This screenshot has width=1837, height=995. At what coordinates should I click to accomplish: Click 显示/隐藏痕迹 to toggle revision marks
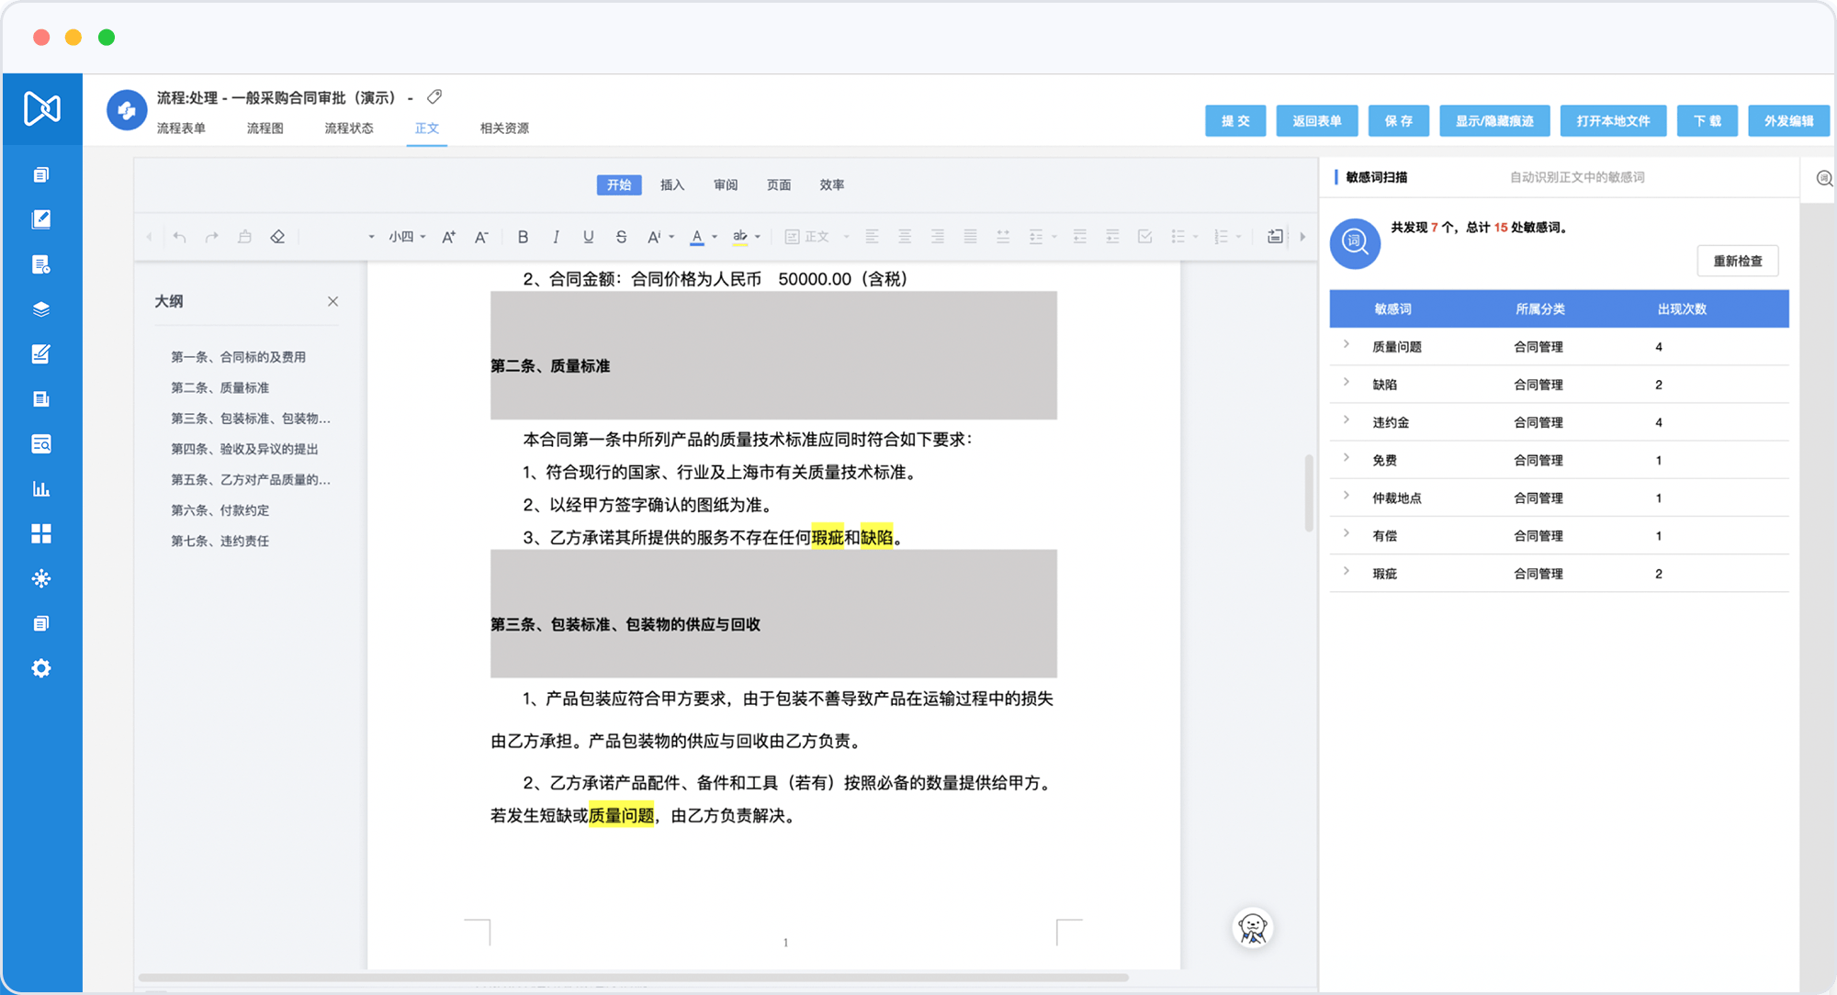[1494, 120]
